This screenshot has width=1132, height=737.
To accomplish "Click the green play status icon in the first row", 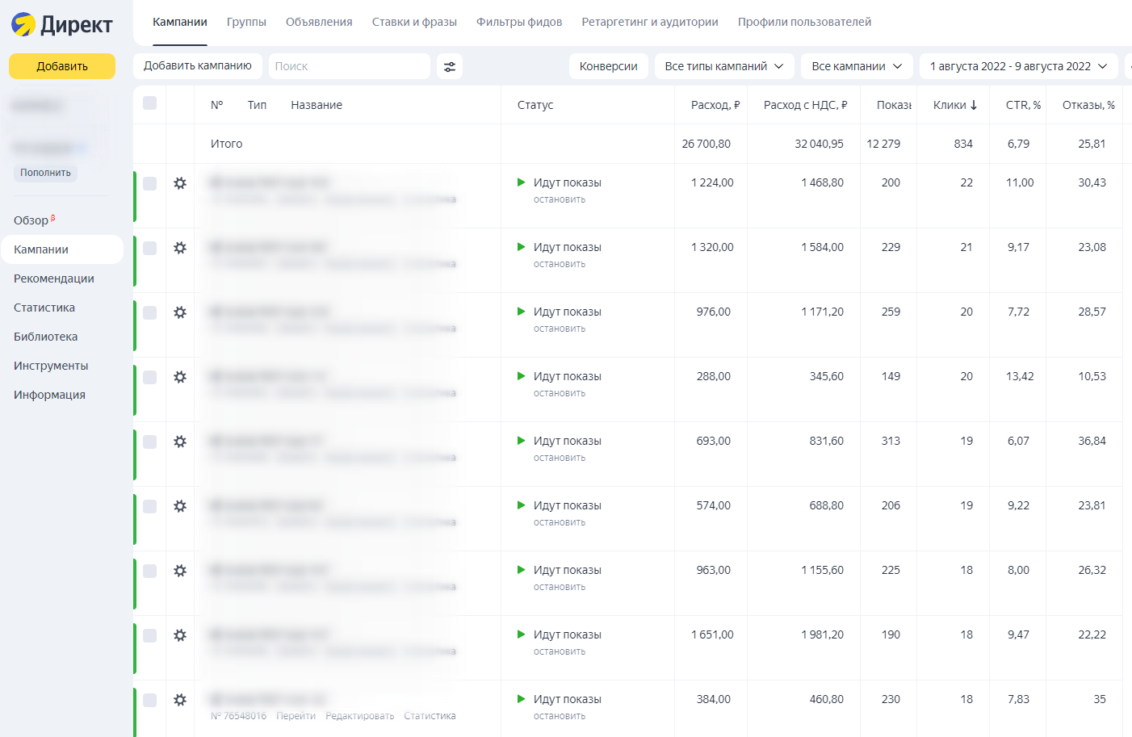I will point(522,182).
